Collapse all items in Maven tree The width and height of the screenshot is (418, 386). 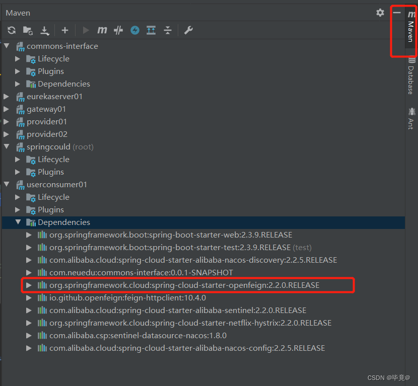pyautogui.click(x=168, y=30)
